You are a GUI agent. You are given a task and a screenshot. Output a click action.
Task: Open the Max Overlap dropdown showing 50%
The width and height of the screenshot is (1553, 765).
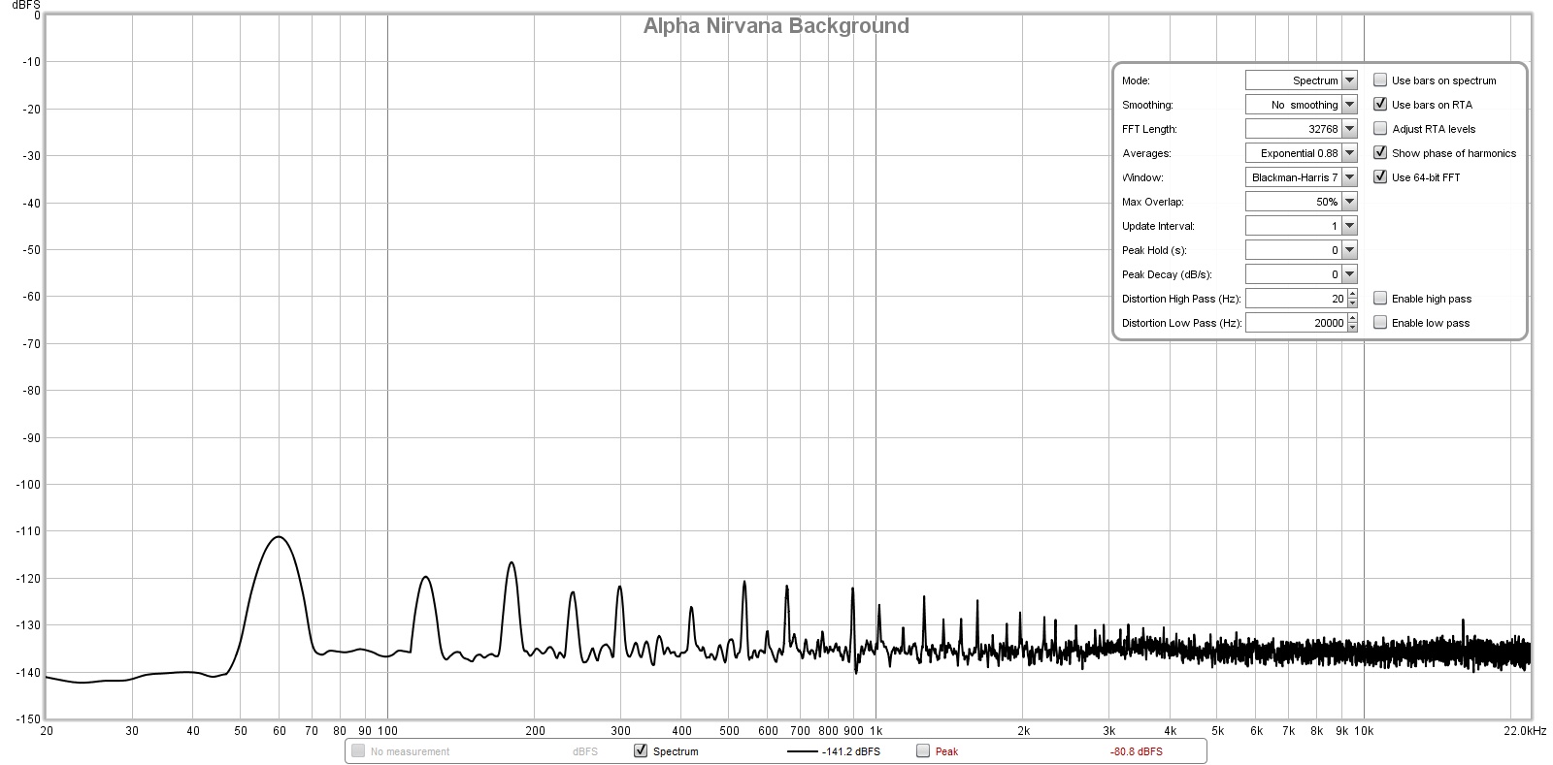pos(1301,202)
